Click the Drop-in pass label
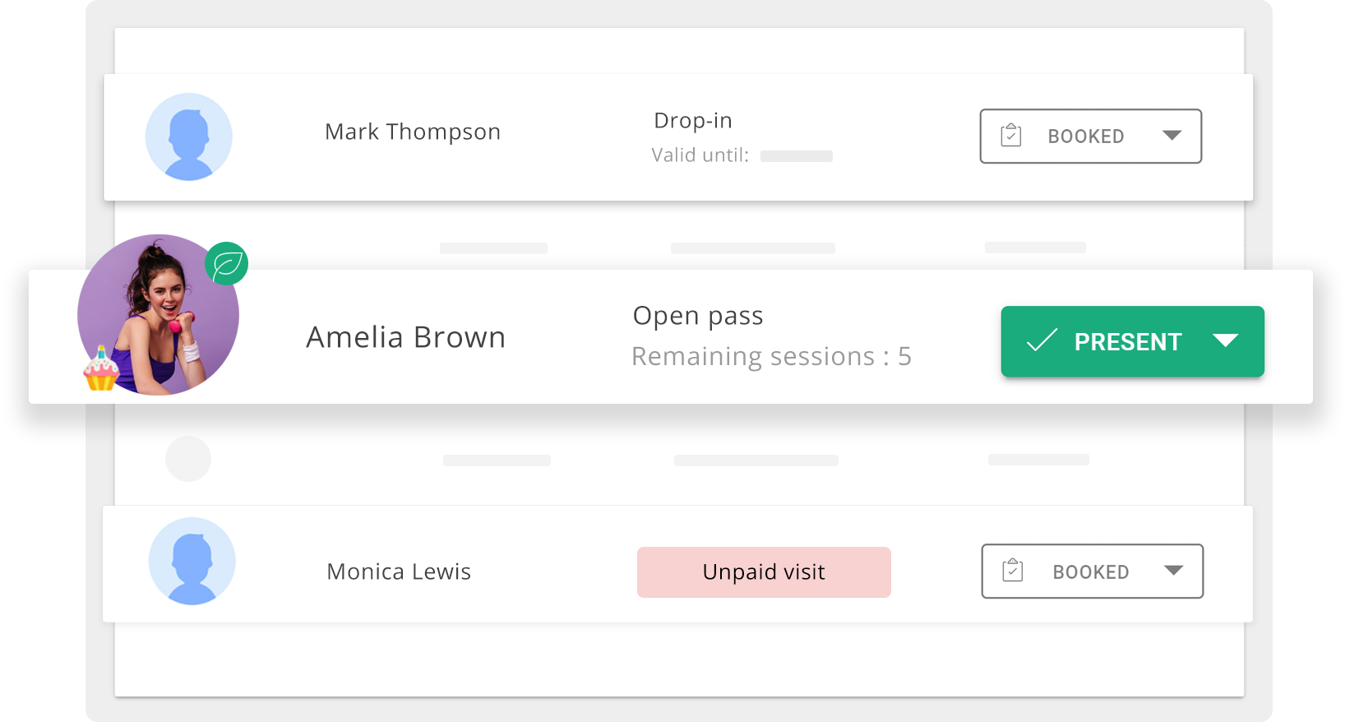The height and width of the screenshot is (722, 1345). tap(693, 120)
